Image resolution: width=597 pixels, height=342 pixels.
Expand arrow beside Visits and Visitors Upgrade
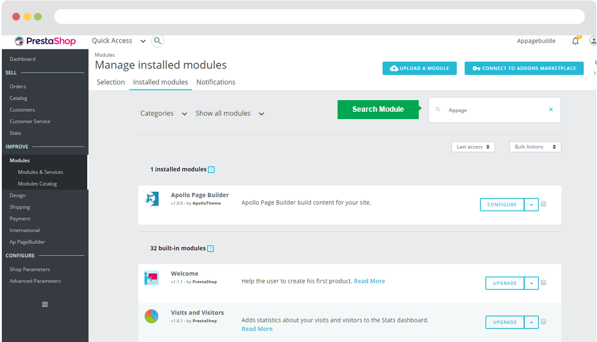[532, 322]
